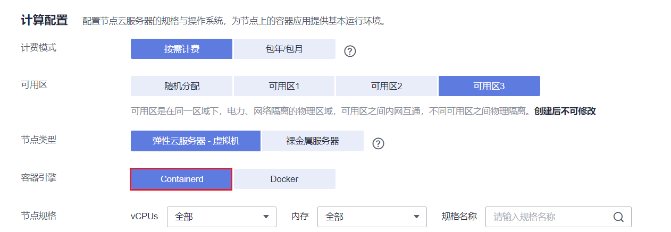Select 可用区1 availability zone

click(284, 86)
